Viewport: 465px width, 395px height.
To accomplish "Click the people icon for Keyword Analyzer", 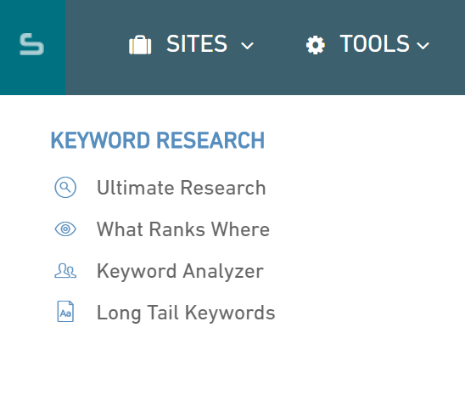I will 65,271.
